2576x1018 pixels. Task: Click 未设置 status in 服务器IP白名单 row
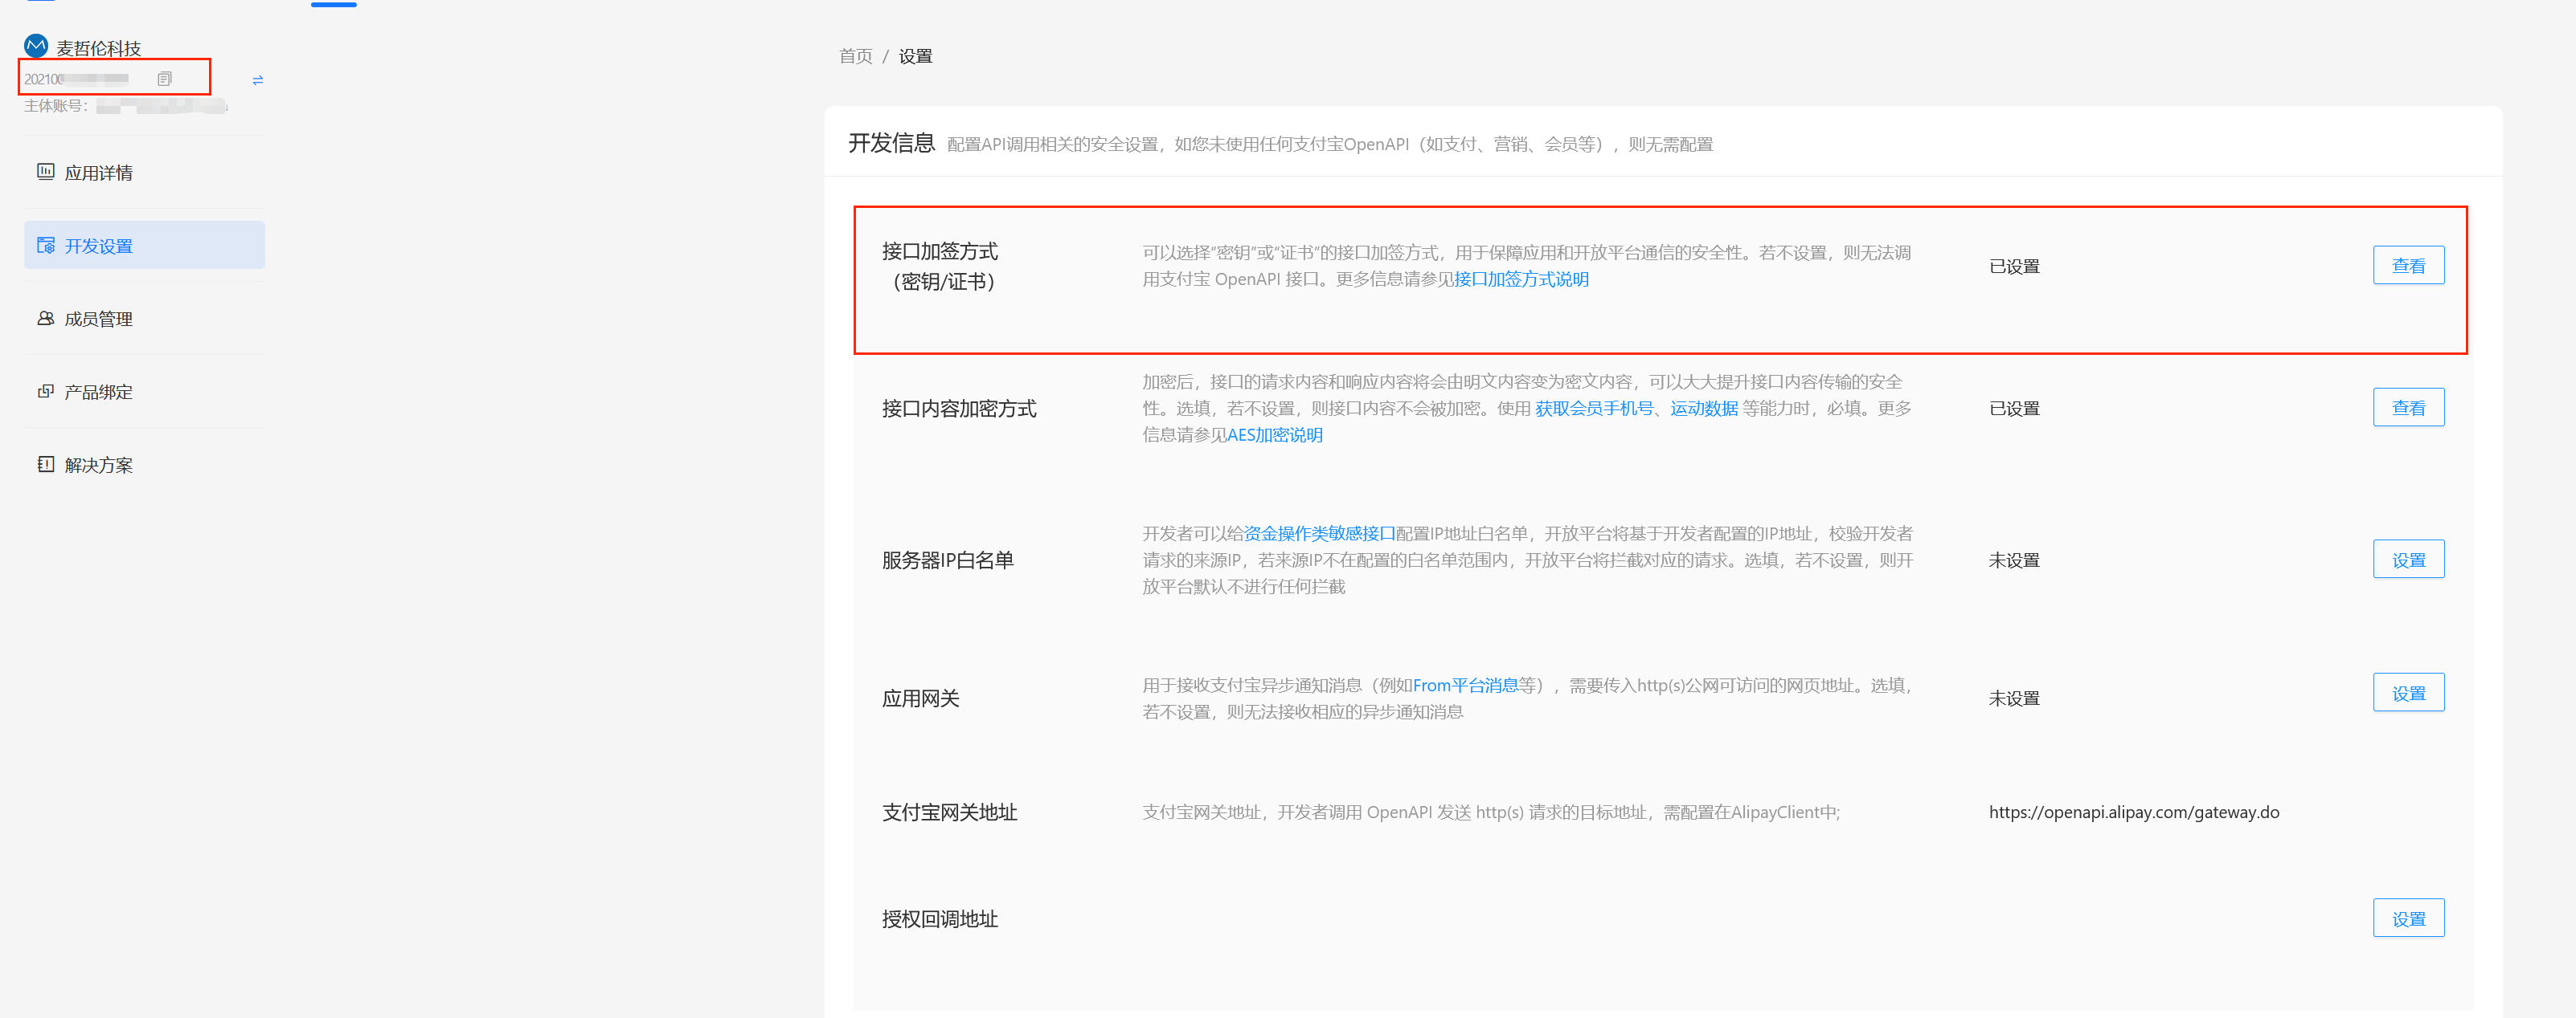pyautogui.click(x=2014, y=560)
